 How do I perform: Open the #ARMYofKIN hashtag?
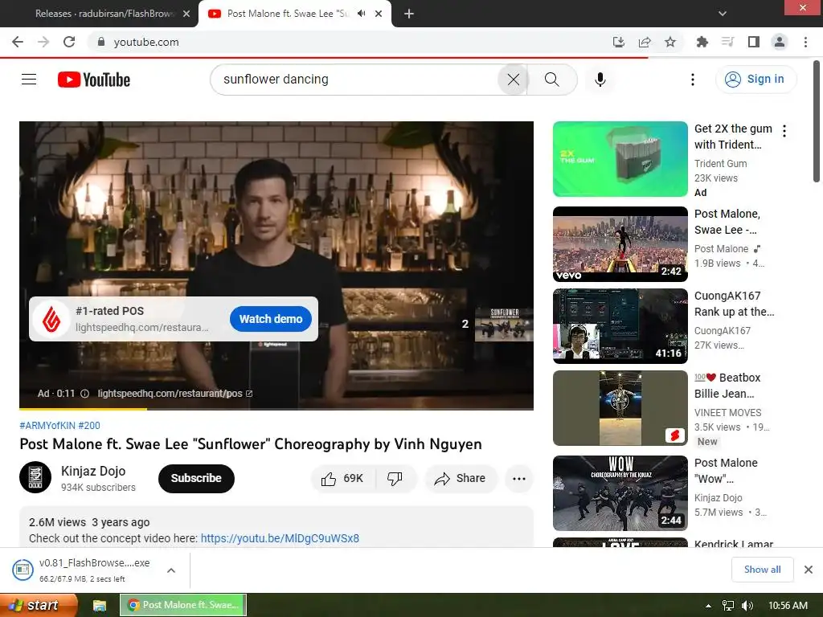47,426
